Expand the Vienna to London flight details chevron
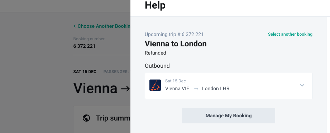The height and width of the screenshot is (133, 330). tap(302, 85)
